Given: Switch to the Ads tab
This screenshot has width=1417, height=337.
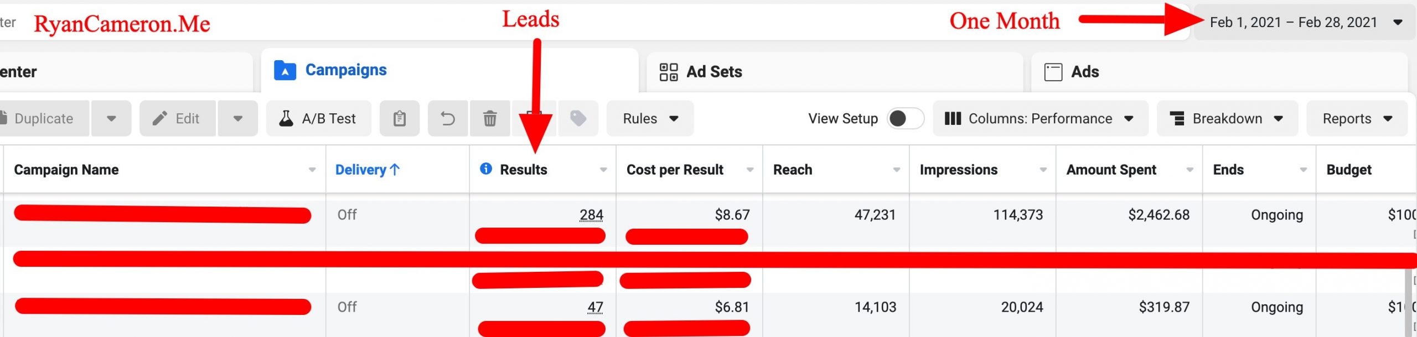Looking at the screenshot, I should pos(1084,72).
